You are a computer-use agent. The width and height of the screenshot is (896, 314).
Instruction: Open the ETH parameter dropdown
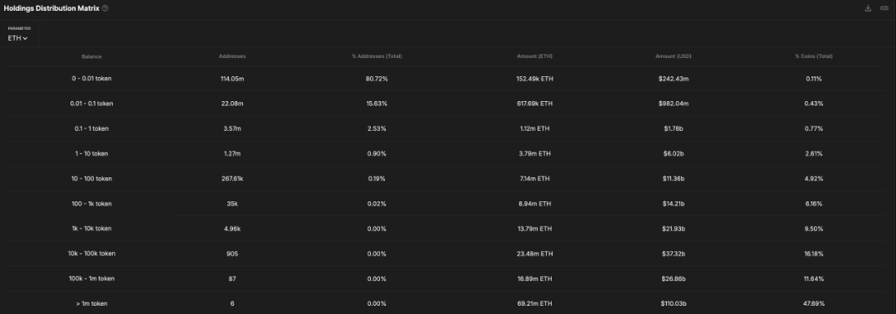click(x=17, y=38)
